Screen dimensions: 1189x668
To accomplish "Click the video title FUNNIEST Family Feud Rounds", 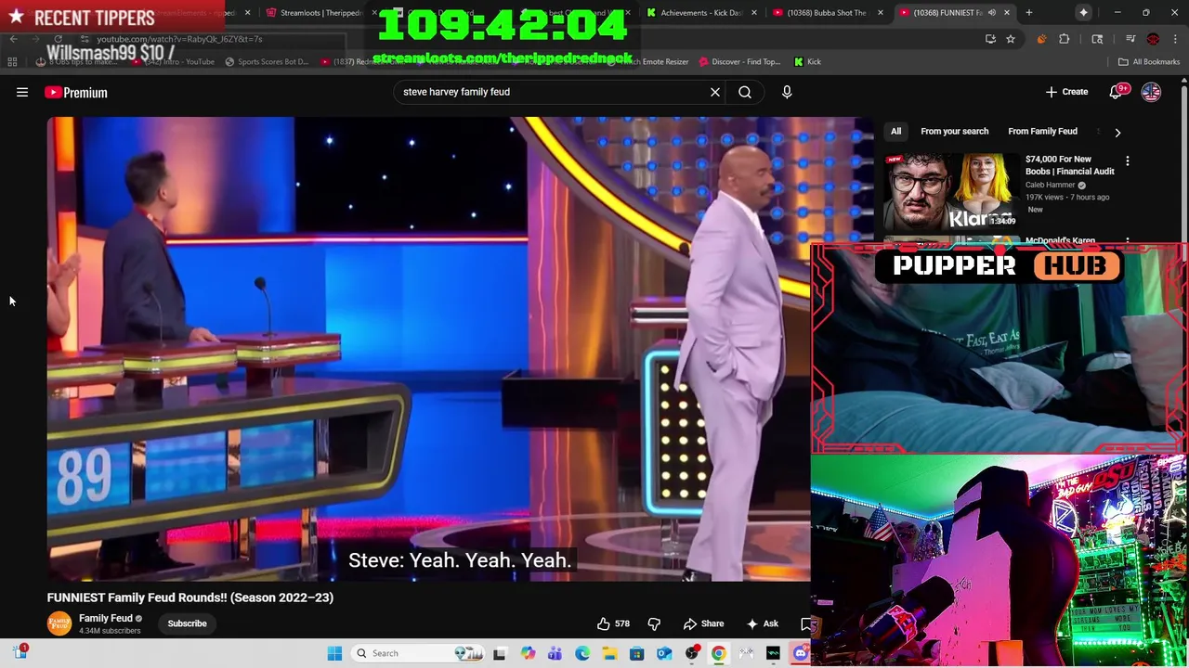I will [190, 597].
